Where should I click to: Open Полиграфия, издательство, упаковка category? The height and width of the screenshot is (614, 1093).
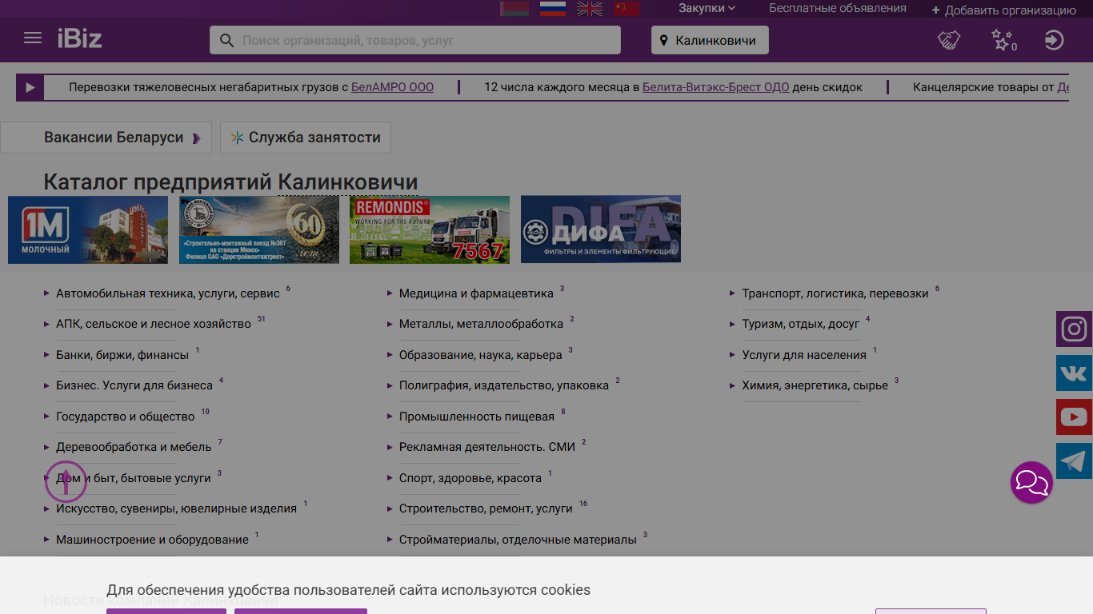[504, 385]
